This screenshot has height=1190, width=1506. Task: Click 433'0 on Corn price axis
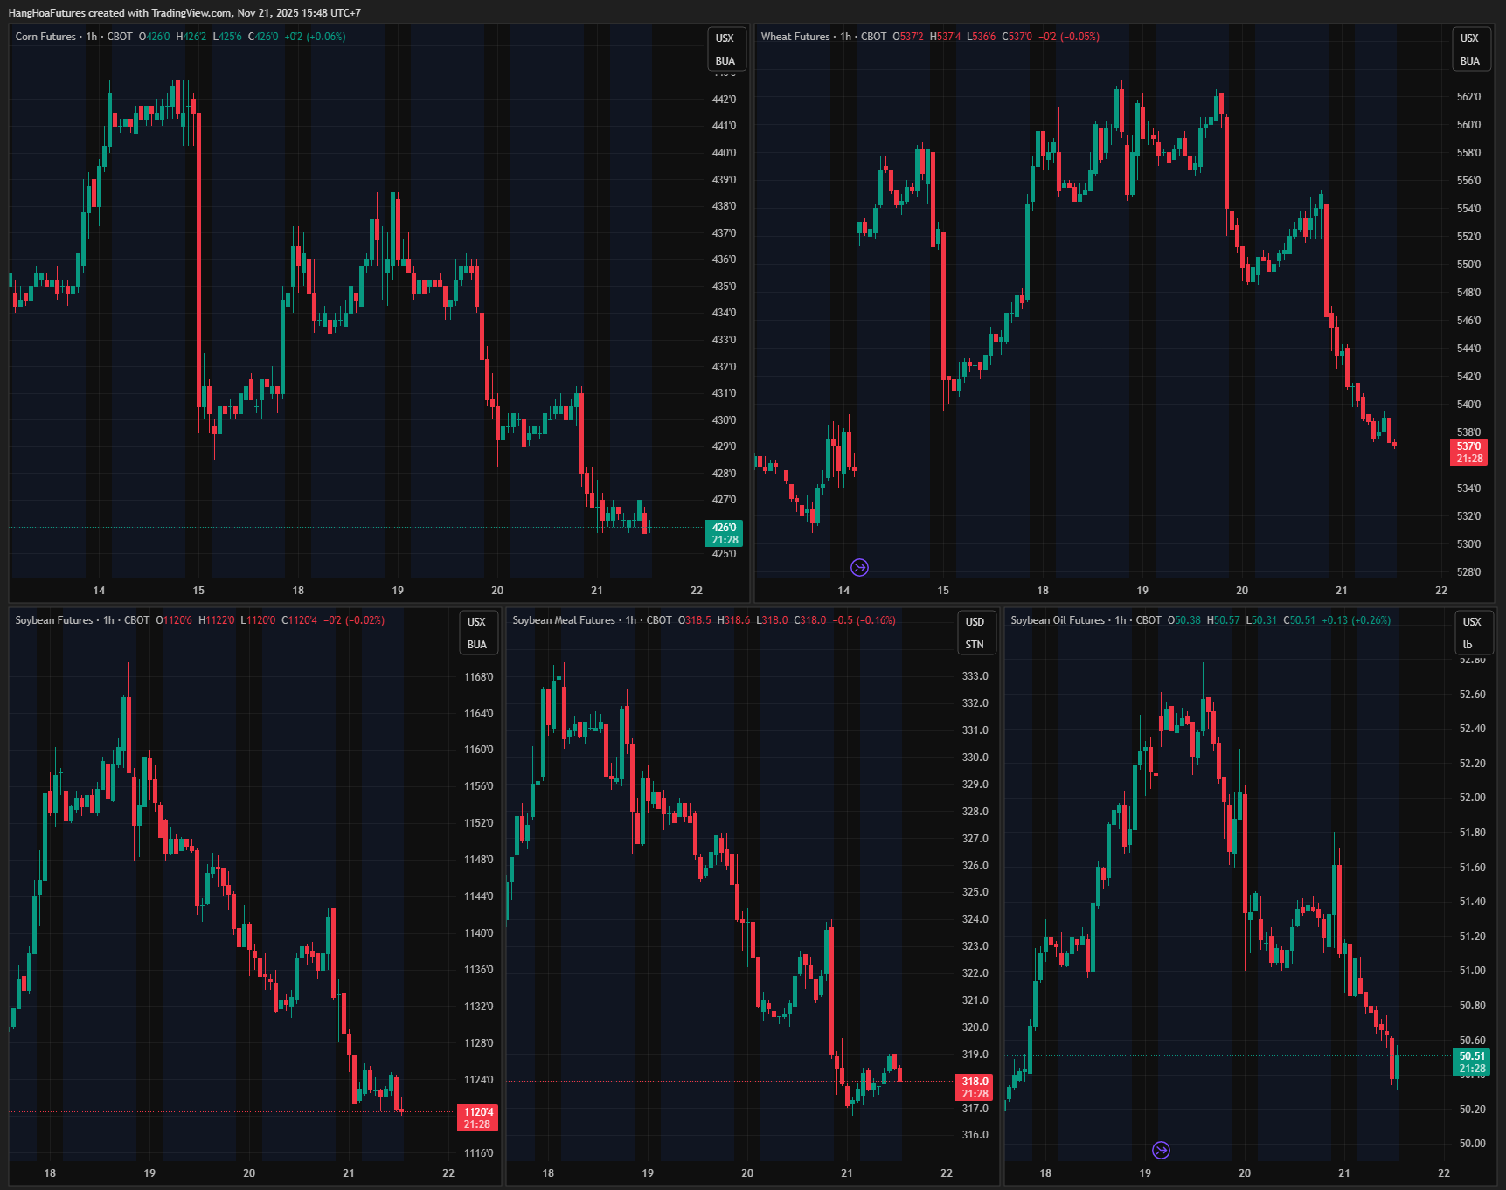tap(724, 340)
